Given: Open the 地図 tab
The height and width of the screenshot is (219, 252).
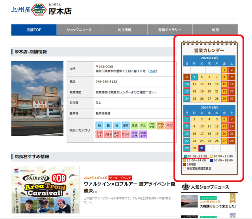Looking at the screenshot, I should (215, 30).
